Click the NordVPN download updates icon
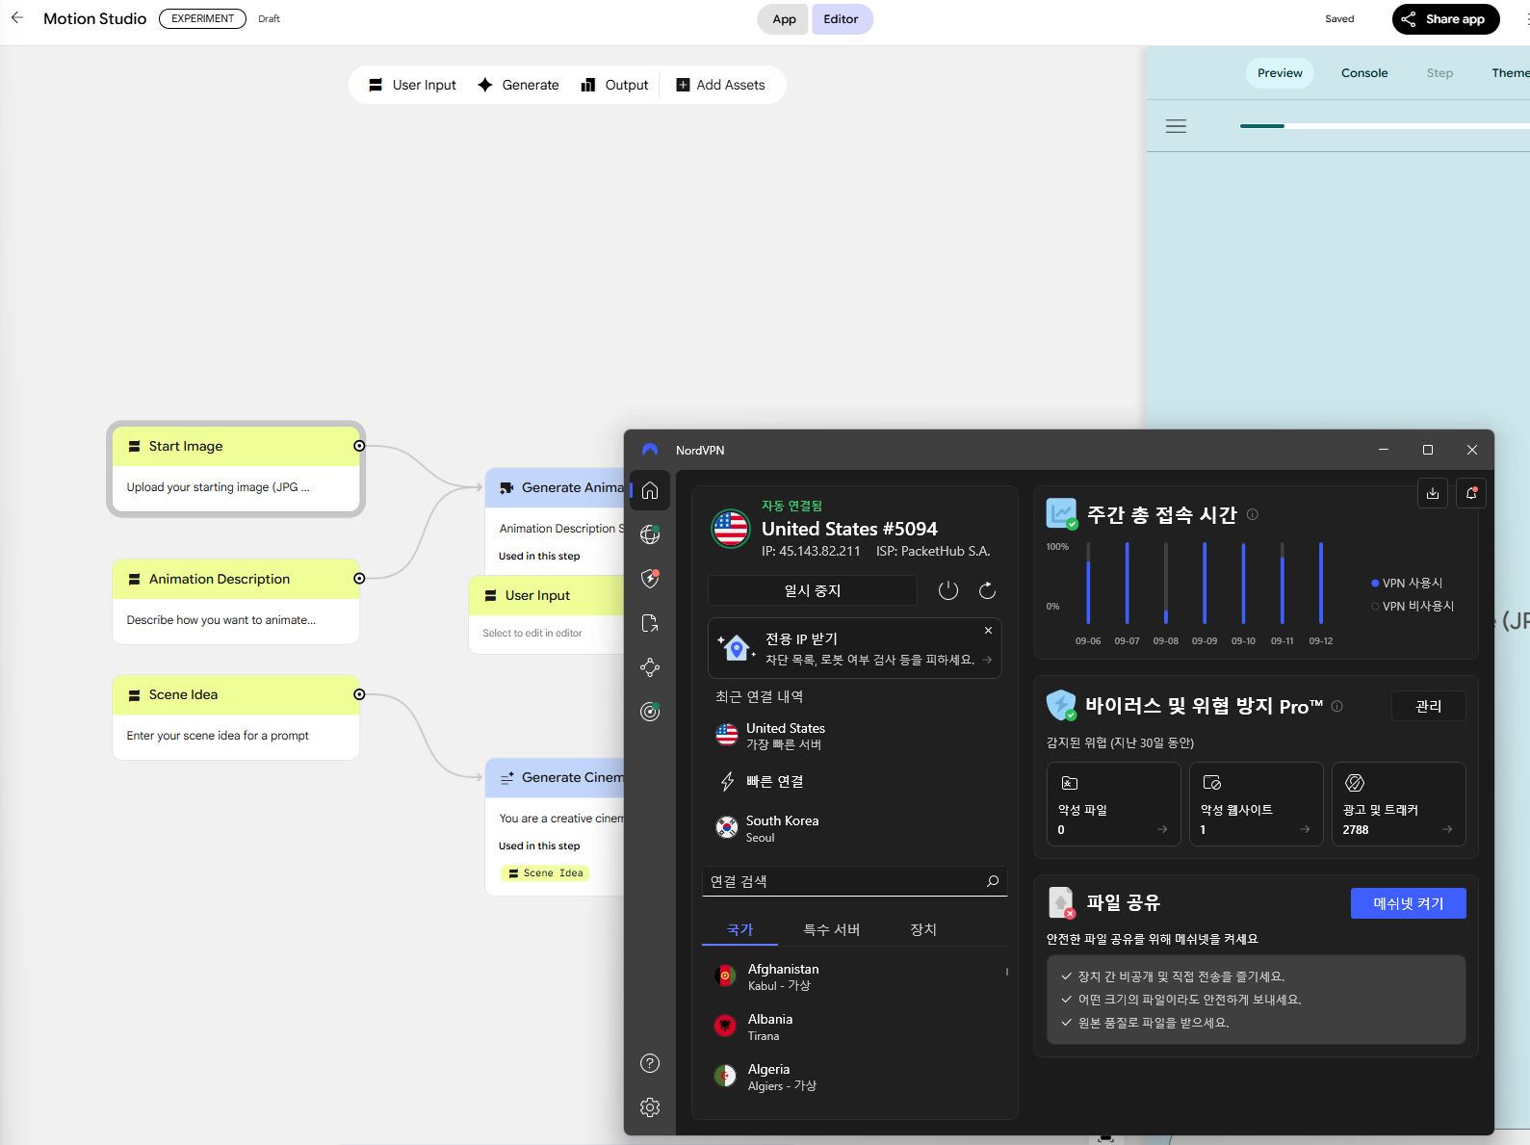 (1433, 493)
